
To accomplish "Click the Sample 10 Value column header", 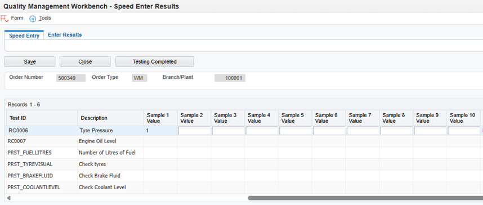I will [x=464, y=118].
